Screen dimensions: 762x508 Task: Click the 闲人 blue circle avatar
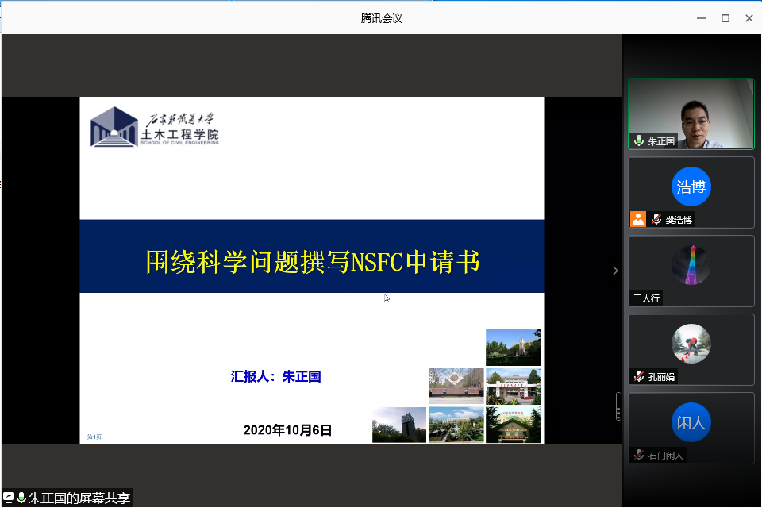(x=691, y=422)
